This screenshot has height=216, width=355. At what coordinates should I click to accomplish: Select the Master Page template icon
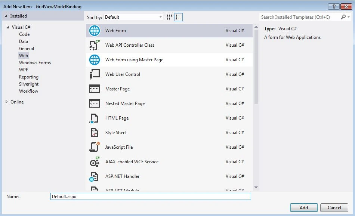coord(95,89)
